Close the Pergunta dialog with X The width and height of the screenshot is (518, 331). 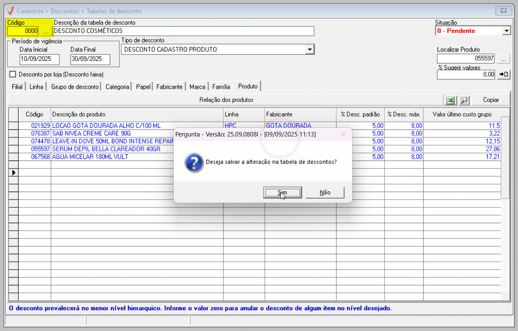pyautogui.click(x=343, y=134)
